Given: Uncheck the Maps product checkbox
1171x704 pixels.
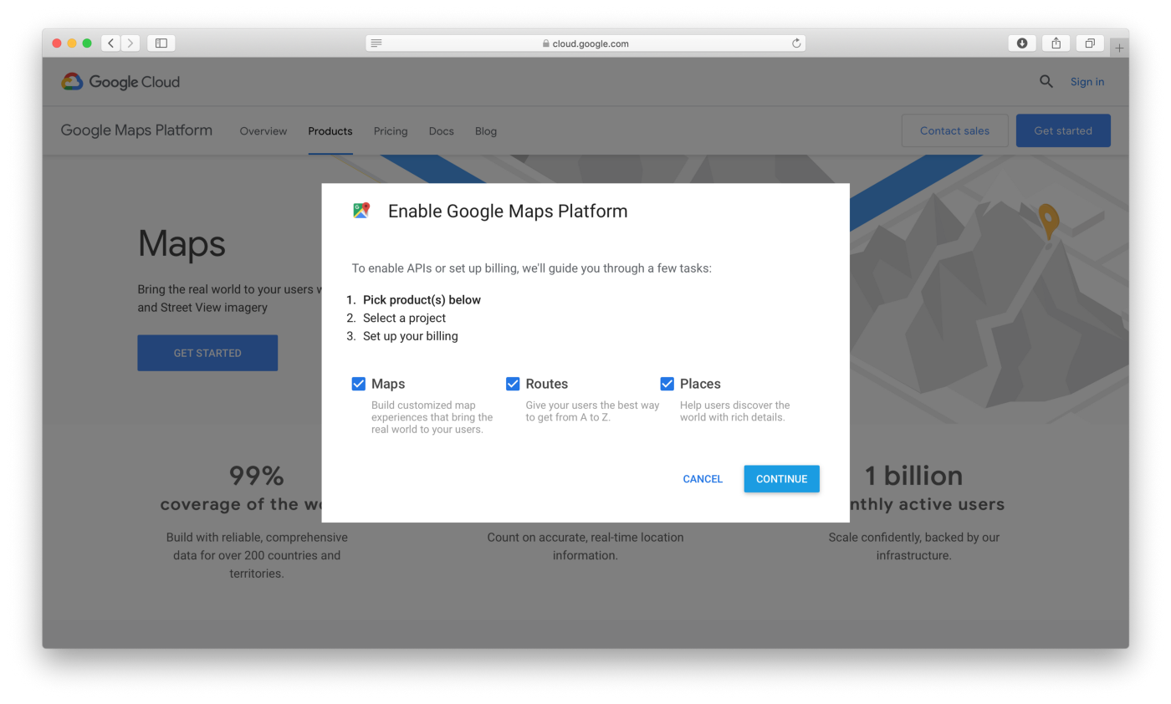Looking at the screenshot, I should pyautogui.click(x=358, y=384).
